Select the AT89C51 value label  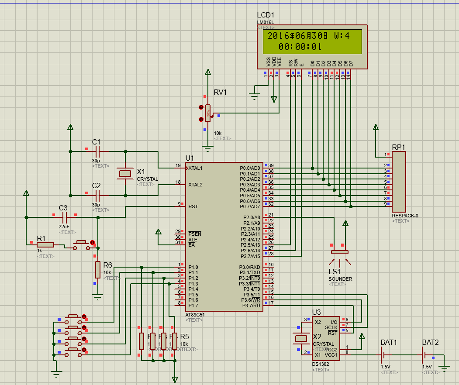point(195,315)
